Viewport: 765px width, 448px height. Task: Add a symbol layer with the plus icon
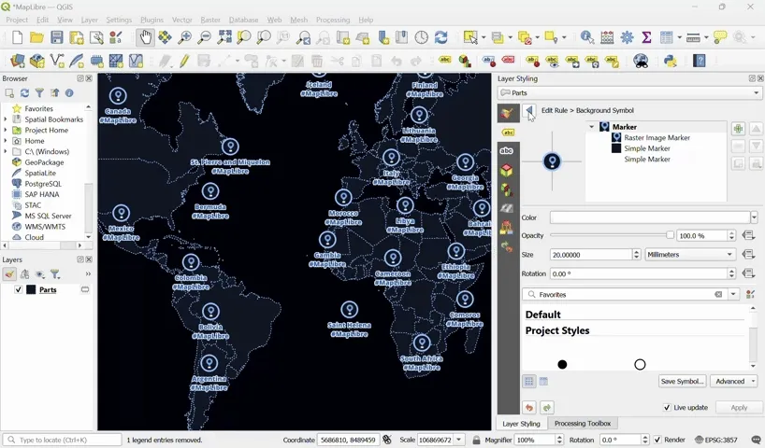pos(738,129)
